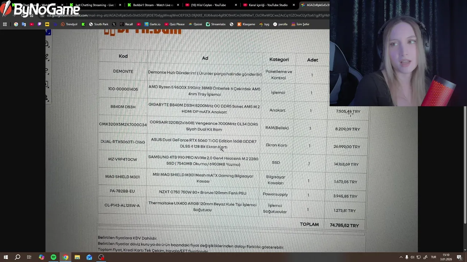Image resolution: width=467 pixels, height=262 pixels.
Task: Click the 14.163,69 TRY price
Action: click(x=346, y=164)
